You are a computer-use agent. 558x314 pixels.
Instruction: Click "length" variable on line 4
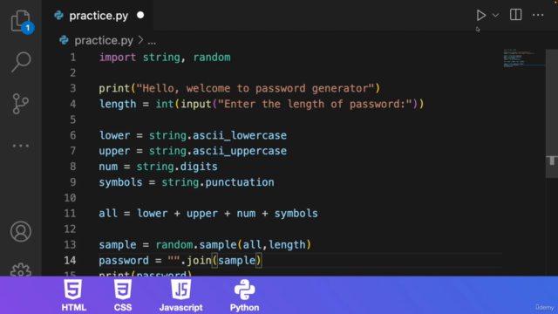point(118,105)
